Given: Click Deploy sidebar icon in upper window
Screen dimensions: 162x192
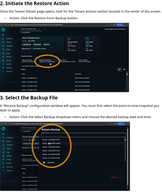Looking at the screenshot, I should pos(3,49).
